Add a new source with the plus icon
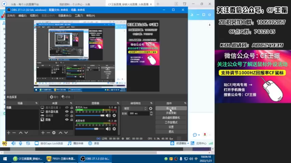The height and width of the screenshot is (163, 291). coord(43,133)
